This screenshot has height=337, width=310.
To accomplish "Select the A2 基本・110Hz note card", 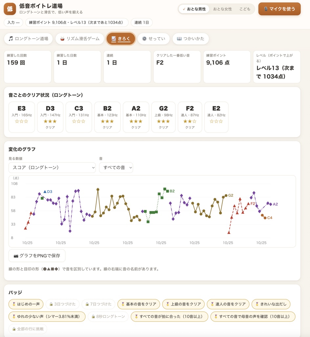I will [x=136, y=117].
